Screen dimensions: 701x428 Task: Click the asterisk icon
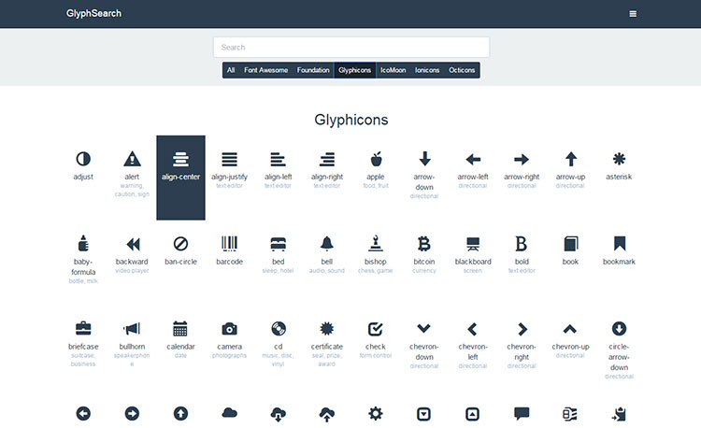(619, 159)
